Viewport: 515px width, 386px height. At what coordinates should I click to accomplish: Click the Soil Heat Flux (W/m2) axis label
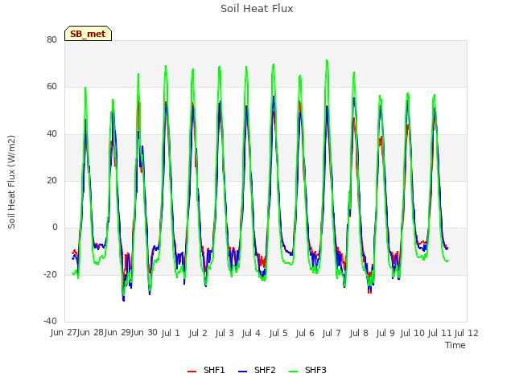click(x=11, y=182)
